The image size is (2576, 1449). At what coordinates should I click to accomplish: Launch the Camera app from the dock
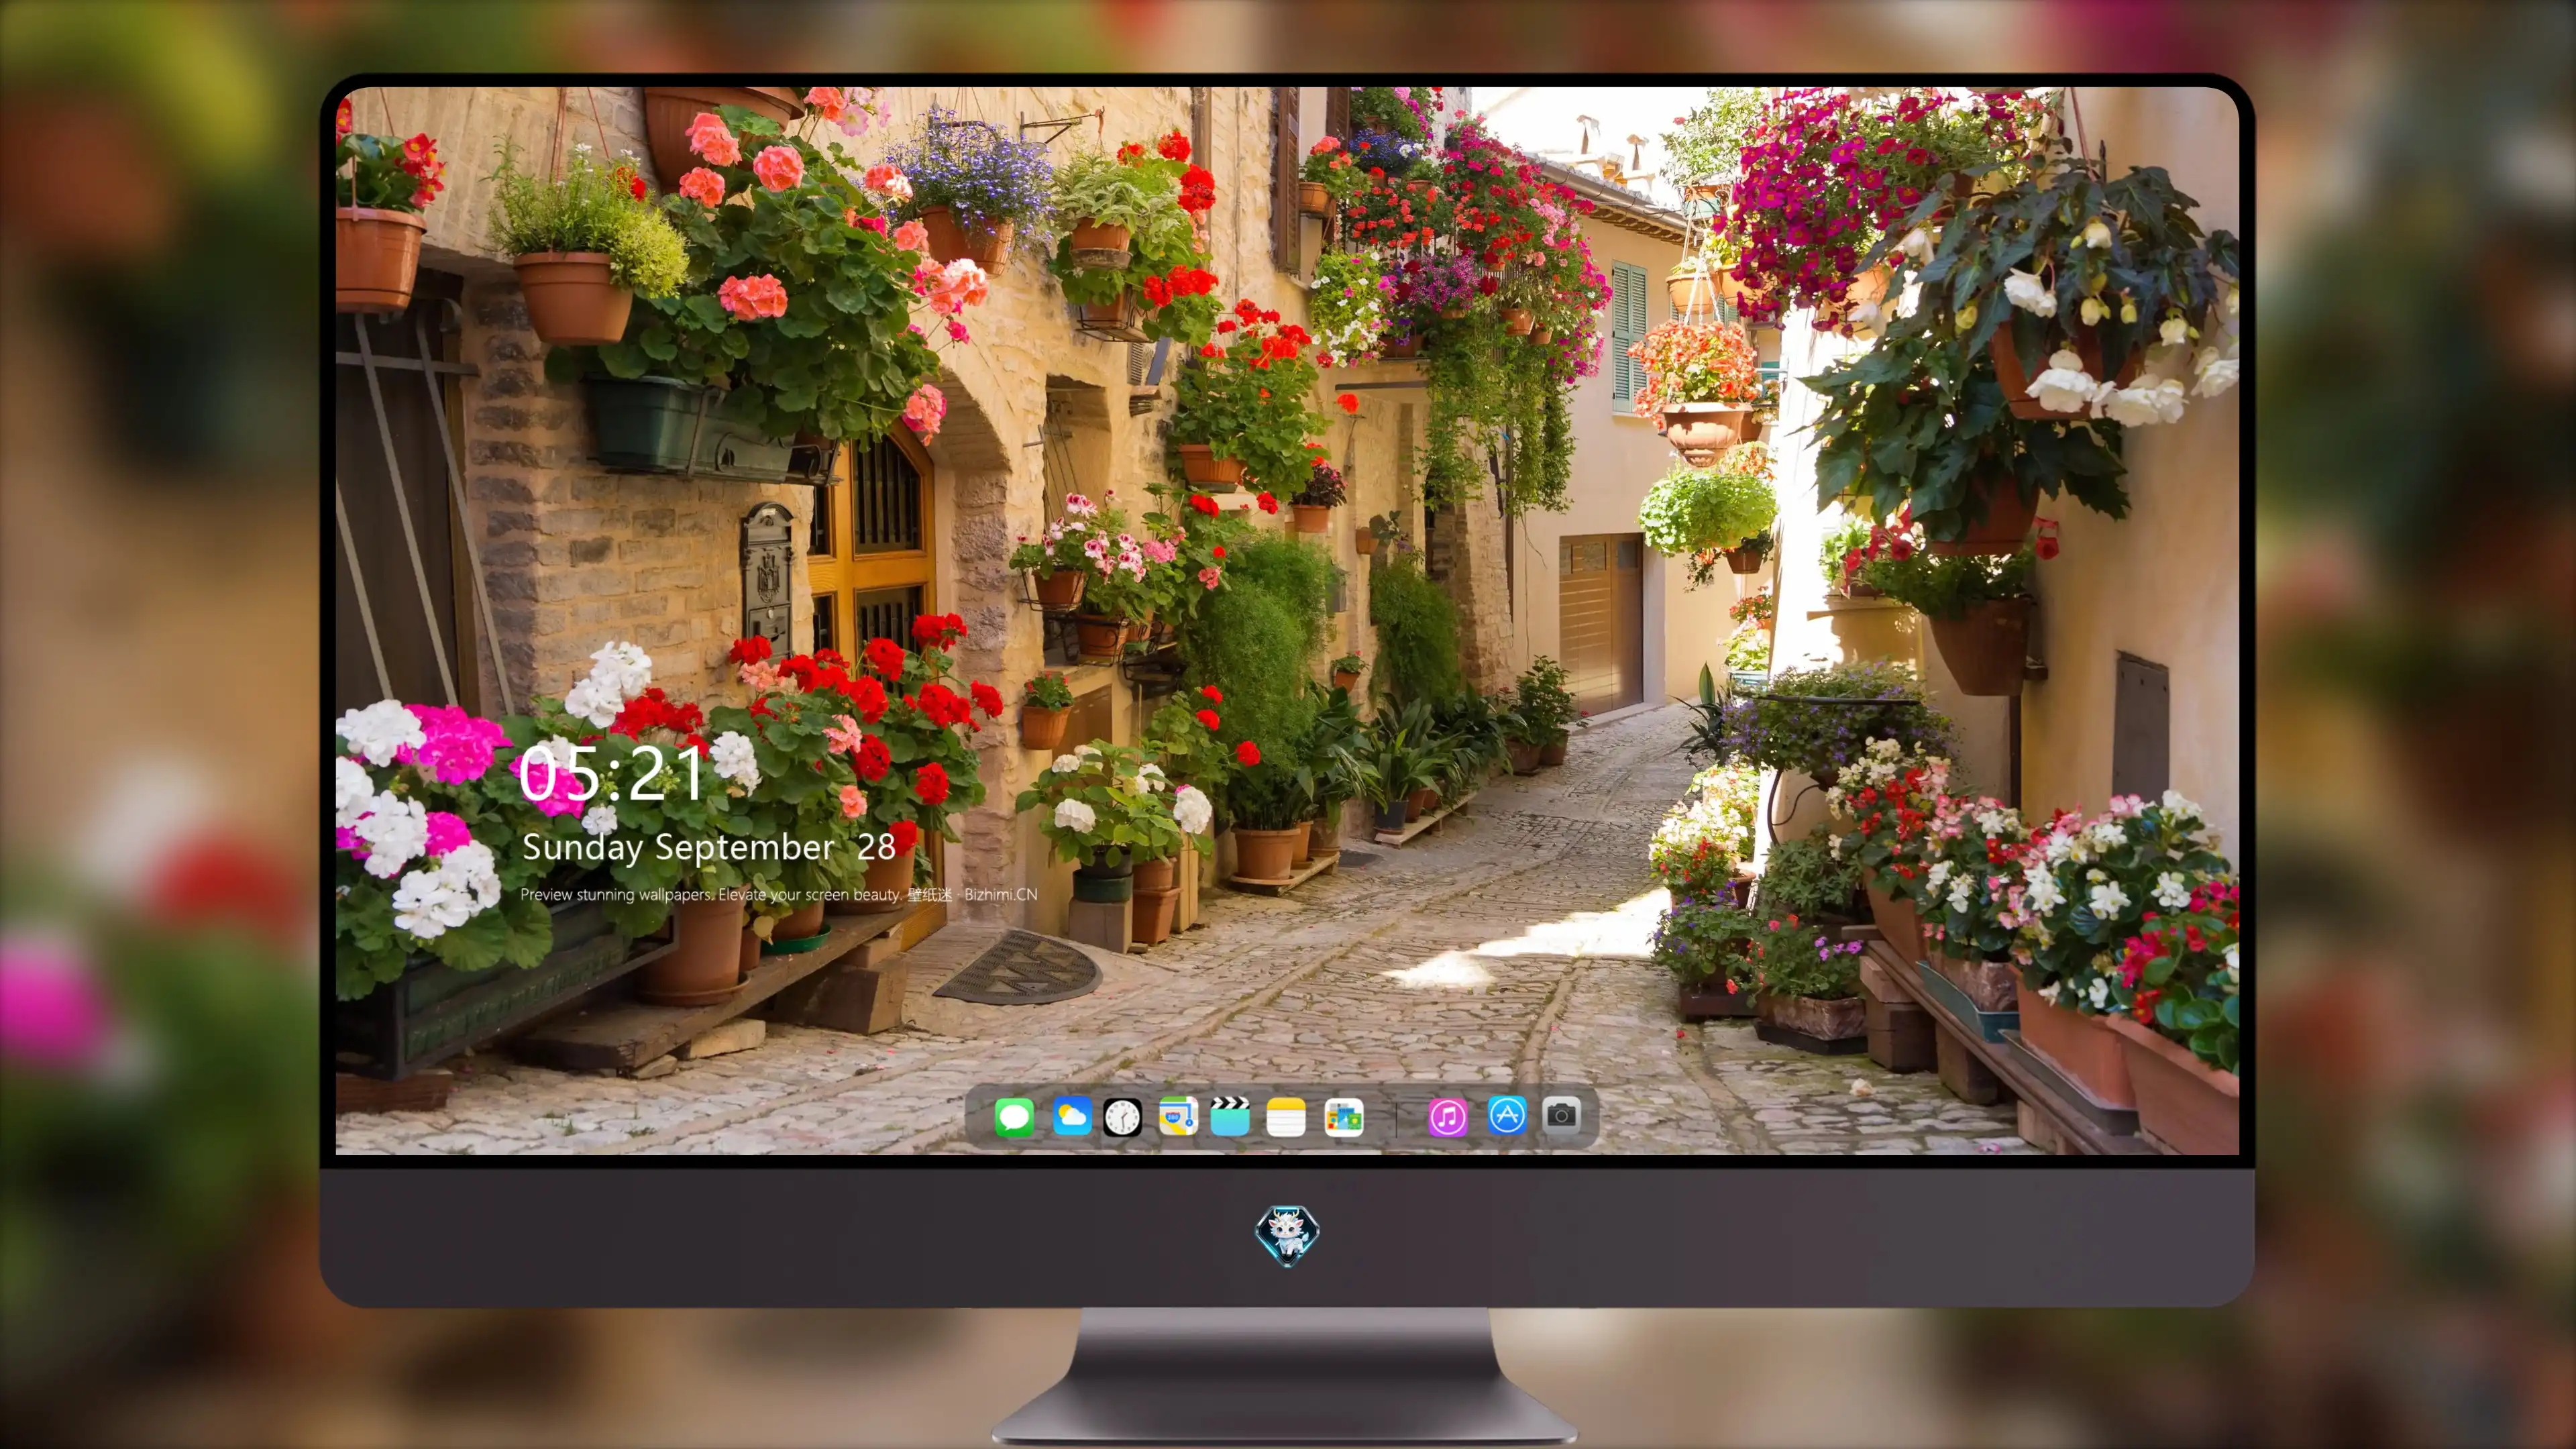coord(1561,1115)
